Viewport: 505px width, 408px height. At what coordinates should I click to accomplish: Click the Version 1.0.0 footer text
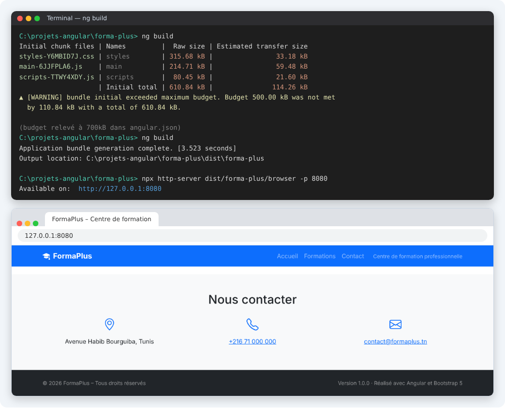[400, 383]
